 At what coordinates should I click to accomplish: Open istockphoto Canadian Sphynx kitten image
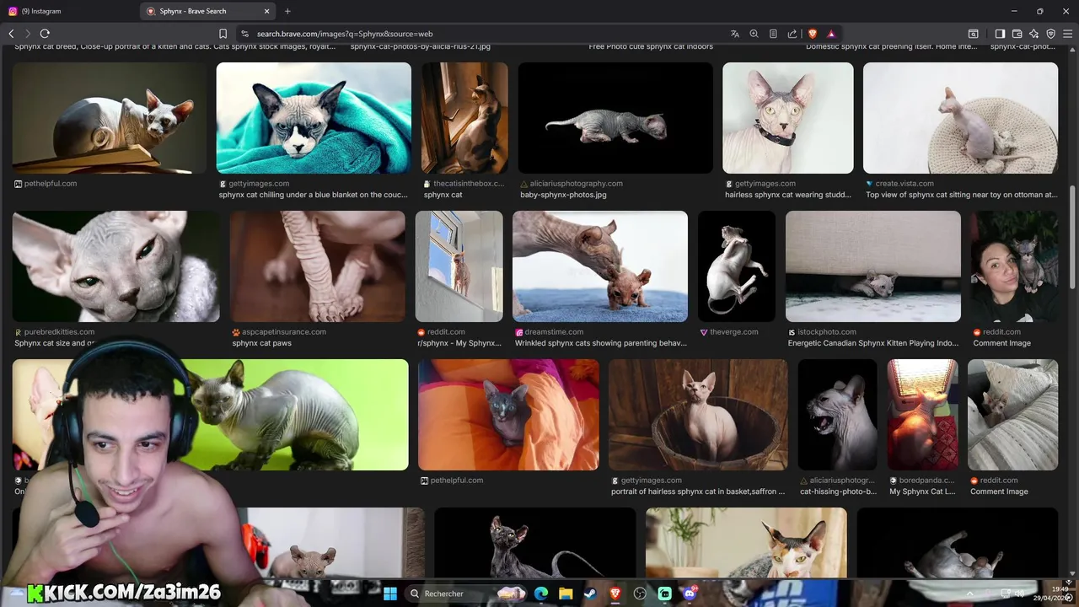pyautogui.click(x=873, y=266)
